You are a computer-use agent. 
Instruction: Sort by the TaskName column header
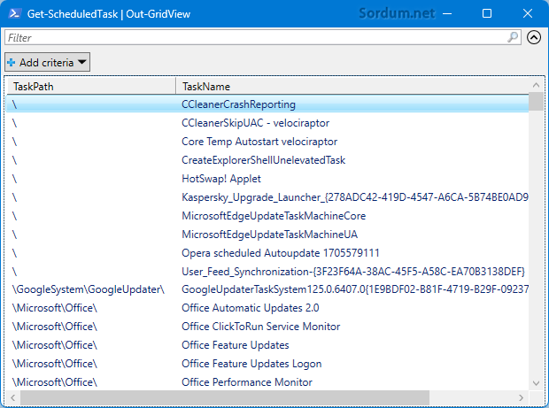pyautogui.click(x=352, y=87)
